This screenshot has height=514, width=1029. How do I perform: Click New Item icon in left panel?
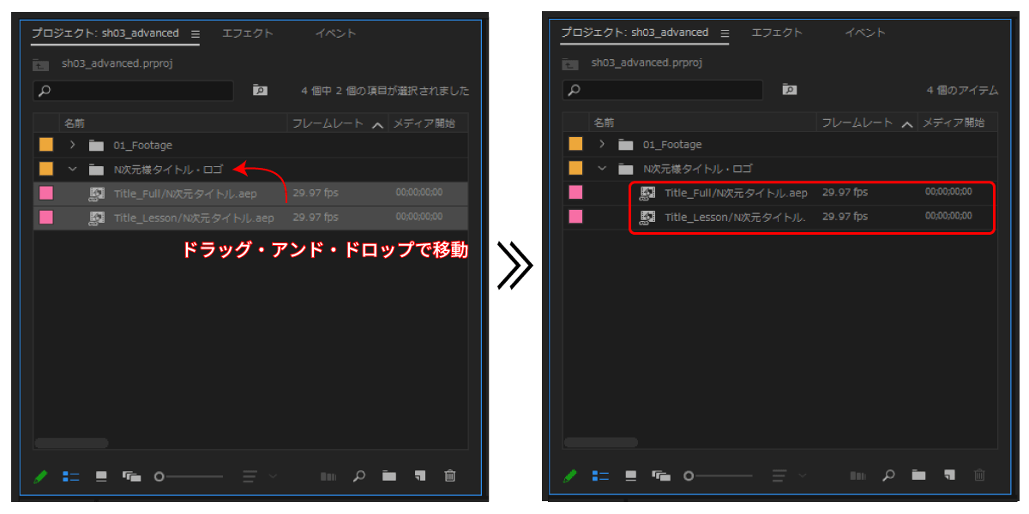419,476
